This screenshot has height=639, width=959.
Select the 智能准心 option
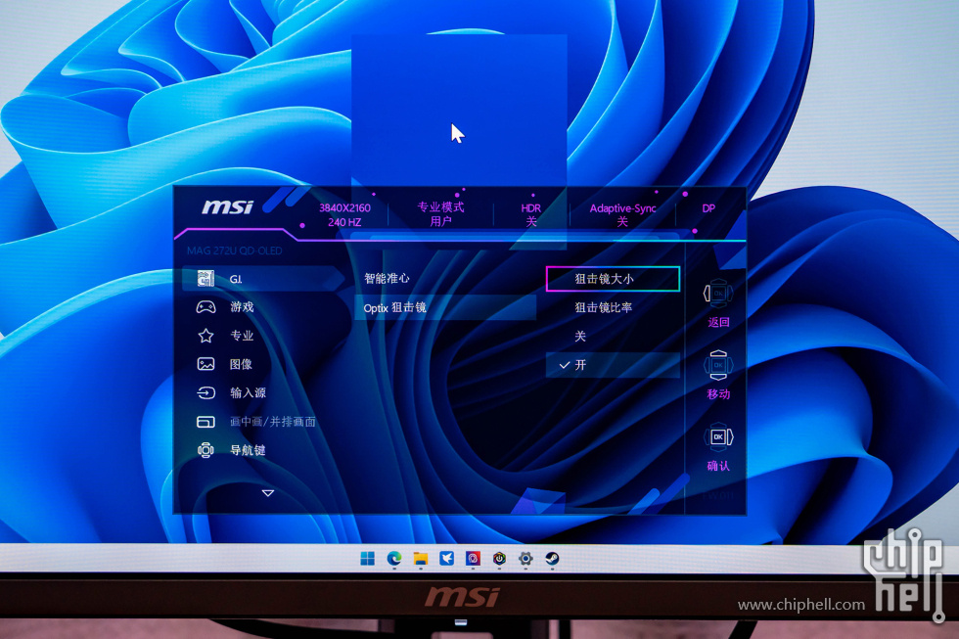coord(387,279)
